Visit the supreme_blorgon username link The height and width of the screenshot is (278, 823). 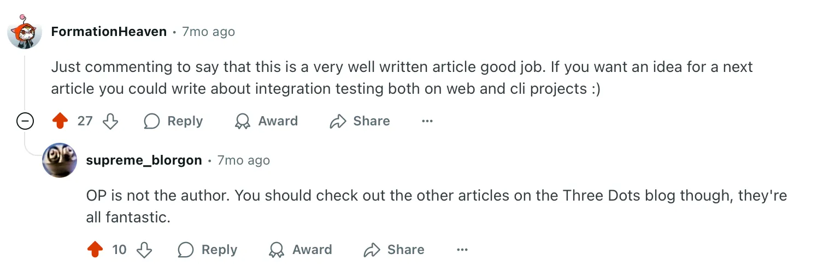coord(144,161)
